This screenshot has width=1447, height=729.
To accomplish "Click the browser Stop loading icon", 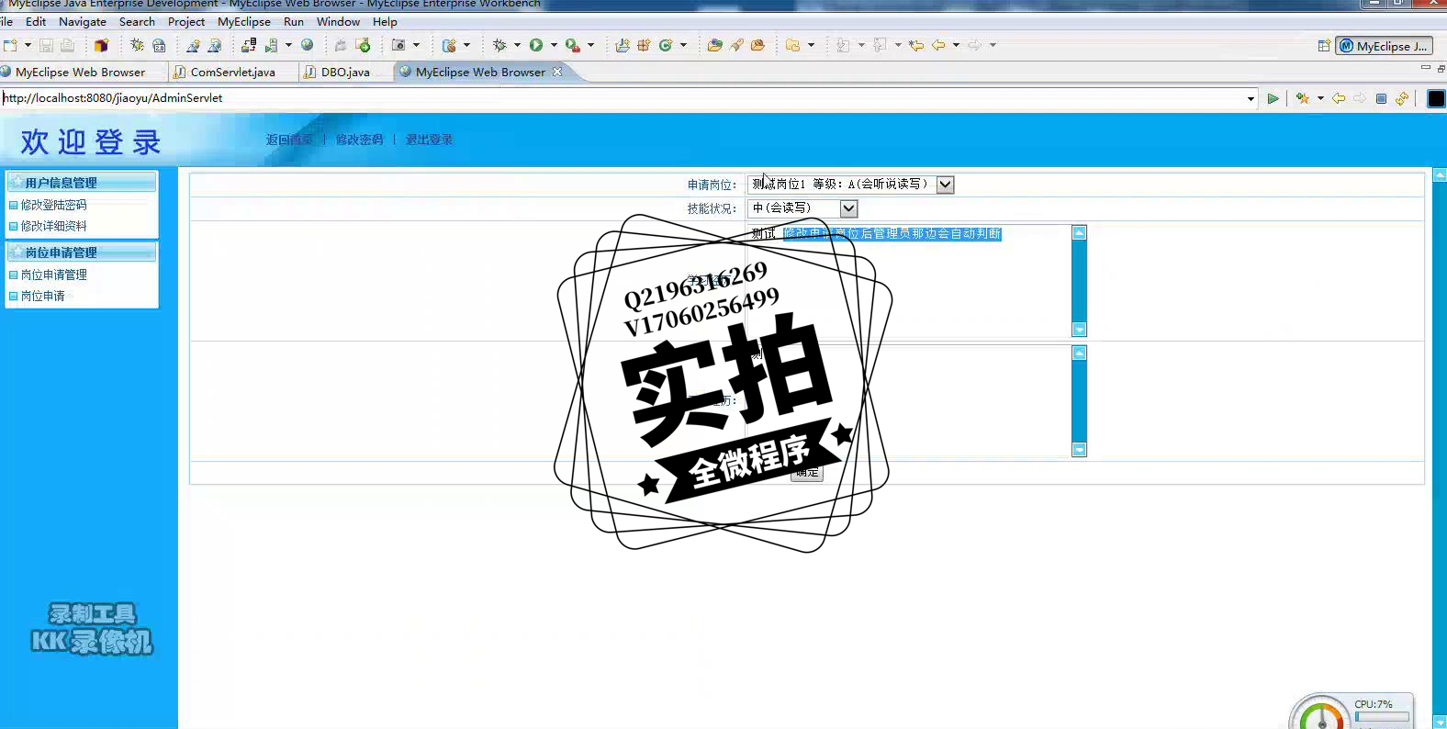I will click(1381, 98).
